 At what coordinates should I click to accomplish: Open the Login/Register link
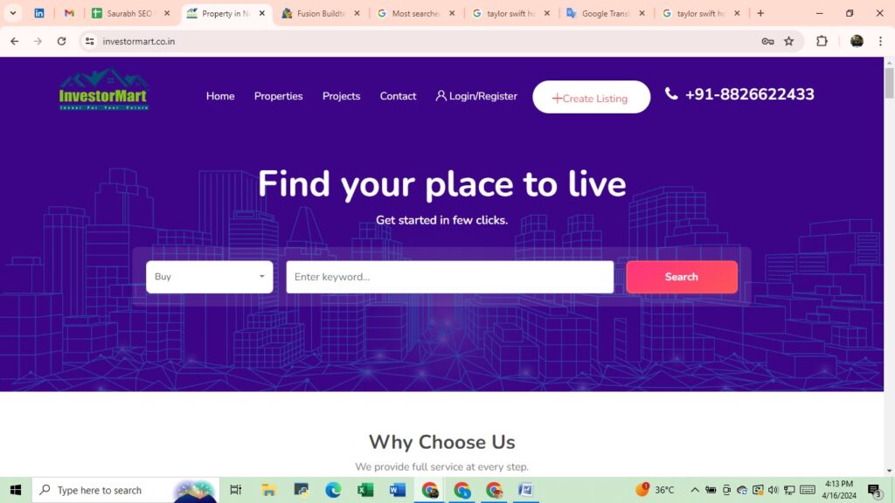(x=476, y=96)
